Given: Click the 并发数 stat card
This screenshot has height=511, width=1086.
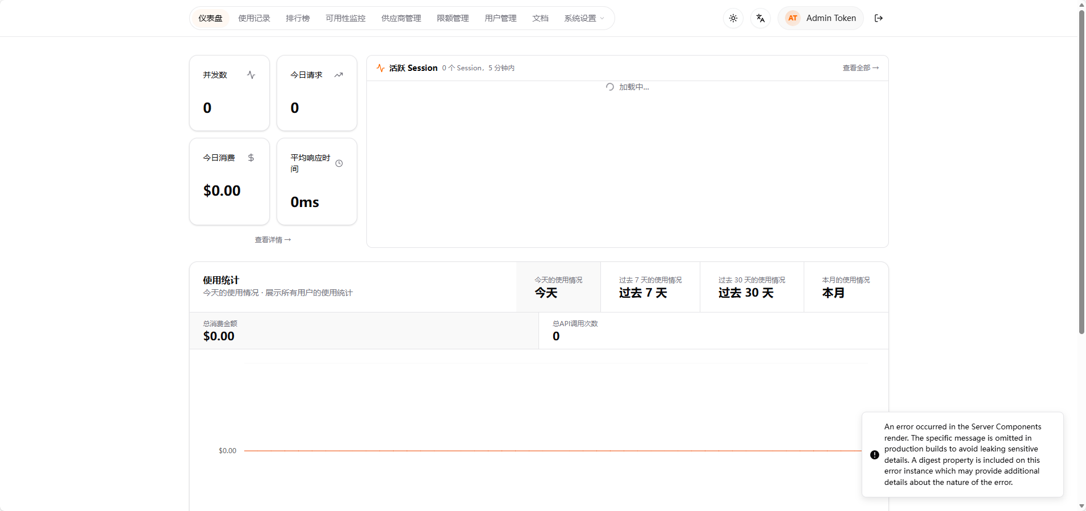Looking at the screenshot, I should tap(229, 93).
